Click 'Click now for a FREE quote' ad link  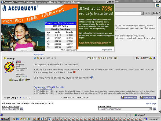[95, 42]
